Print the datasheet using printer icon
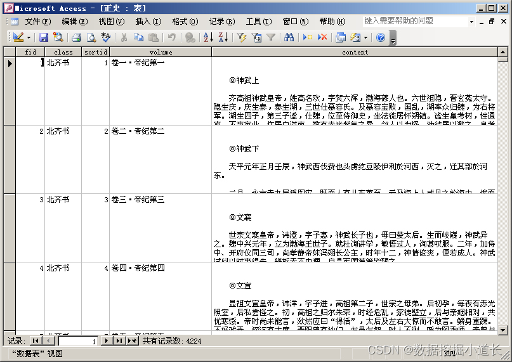512x362 pixels. point(76,37)
